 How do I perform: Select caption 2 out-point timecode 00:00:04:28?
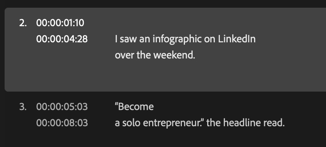pyautogui.click(x=62, y=39)
